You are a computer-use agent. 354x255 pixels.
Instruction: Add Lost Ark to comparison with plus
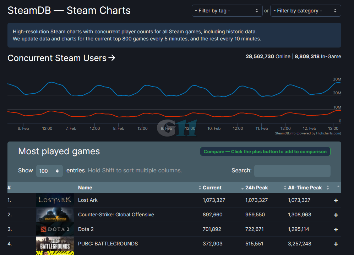(x=336, y=200)
